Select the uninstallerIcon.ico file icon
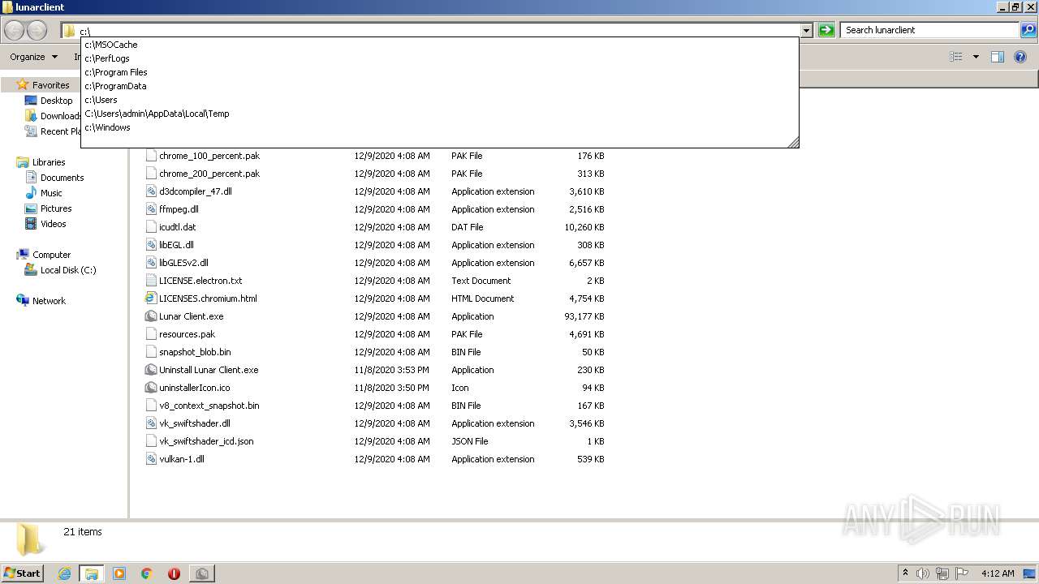Image resolution: width=1039 pixels, height=584 pixels. 151,388
